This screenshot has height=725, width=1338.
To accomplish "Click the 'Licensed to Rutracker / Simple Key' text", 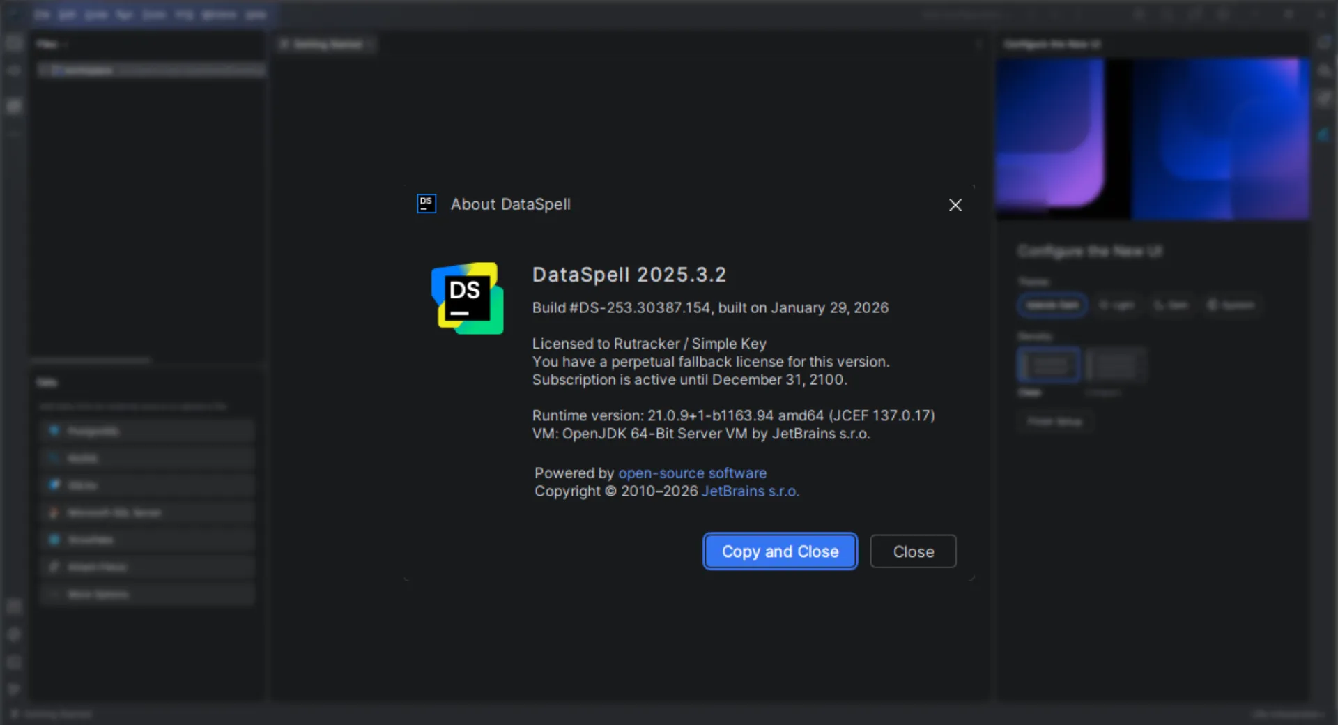I will [x=649, y=344].
